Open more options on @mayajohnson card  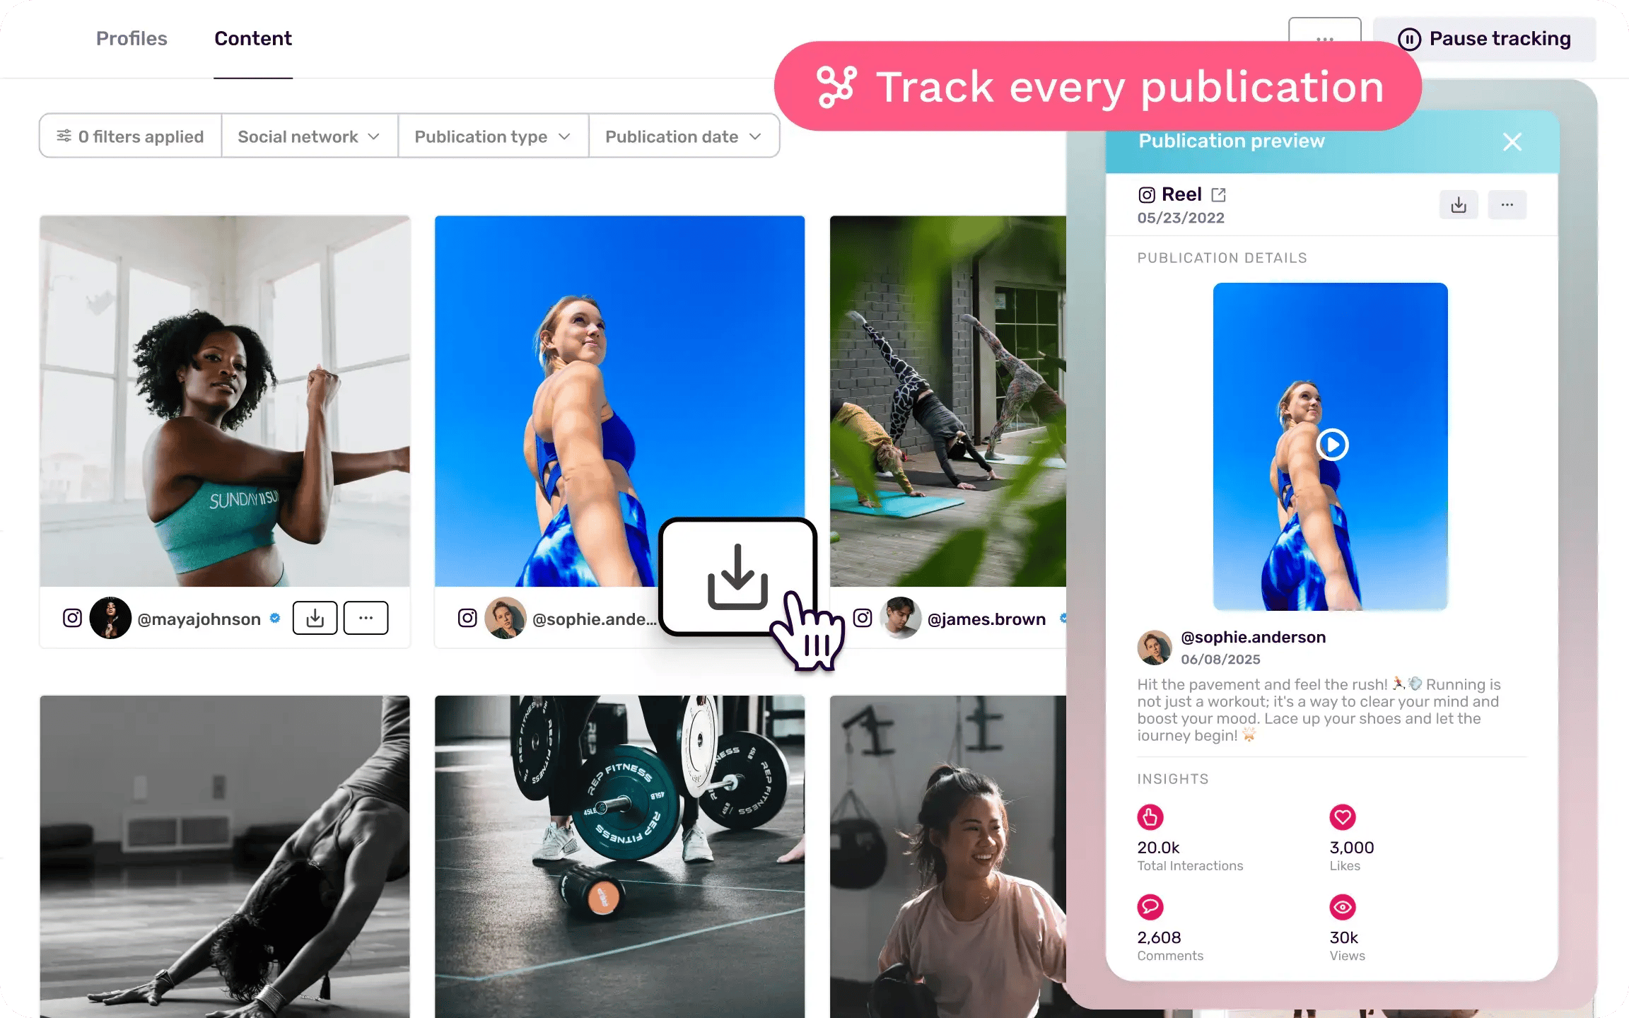[366, 618]
